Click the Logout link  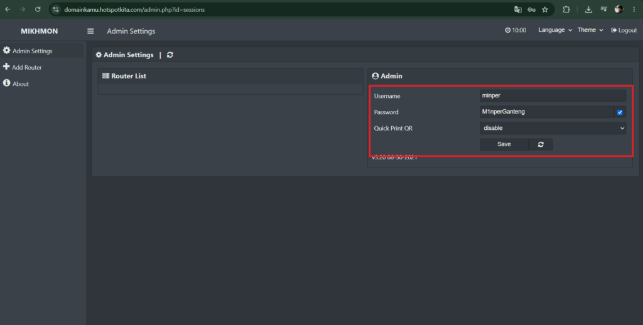point(624,30)
